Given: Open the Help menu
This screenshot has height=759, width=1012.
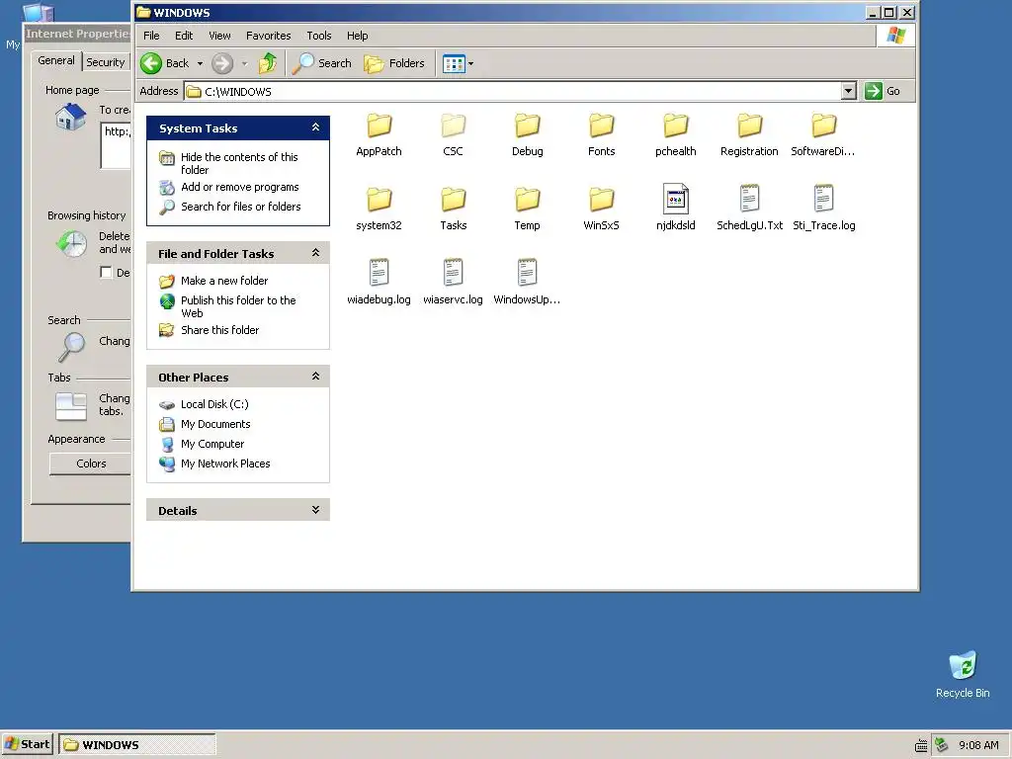Looking at the screenshot, I should tap(357, 36).
